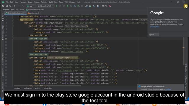Collapse the intent-filter fold on line 11
This screenshot has height=106, width=189.
click(13, 39)
